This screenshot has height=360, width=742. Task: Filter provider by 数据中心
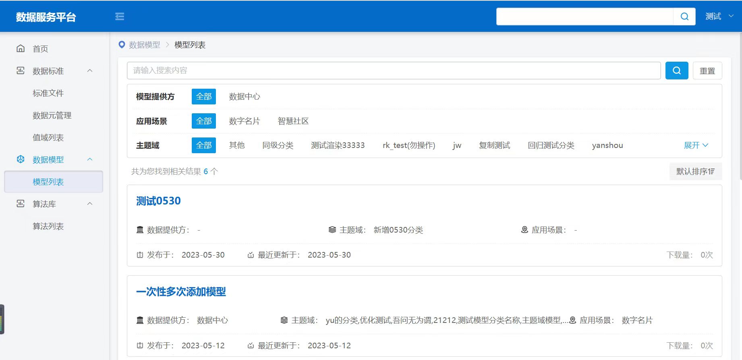(245, 97)
